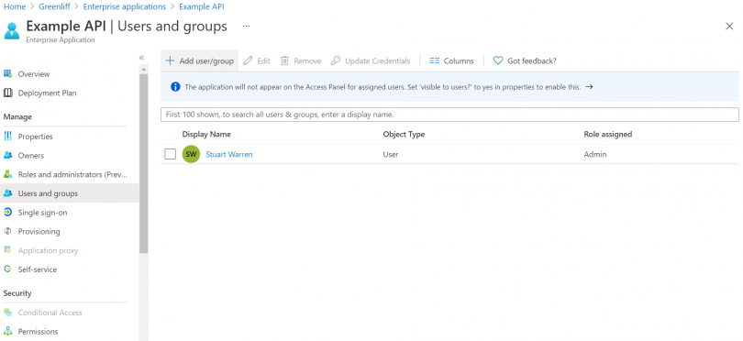Click the Object Type column header
743x341 pixels.
click(404, 134)
